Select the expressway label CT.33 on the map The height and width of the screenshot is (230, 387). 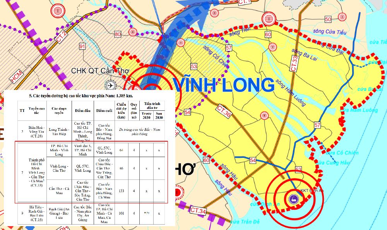click(294, 64)
